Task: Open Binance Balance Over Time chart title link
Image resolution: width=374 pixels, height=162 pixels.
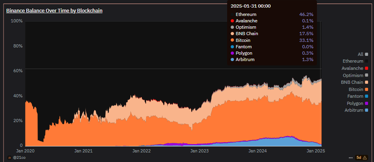Action: pyautogui.click(x=54, y=10)
